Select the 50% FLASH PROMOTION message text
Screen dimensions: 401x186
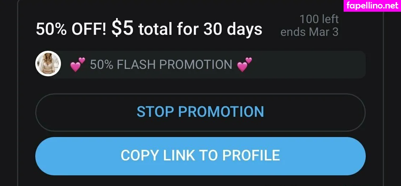[x=161, y=65]
